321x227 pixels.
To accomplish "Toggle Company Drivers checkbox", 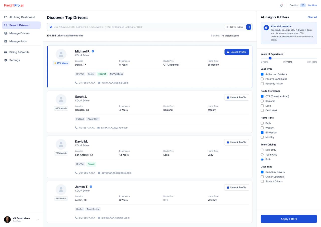I will (x=262, y=172).
